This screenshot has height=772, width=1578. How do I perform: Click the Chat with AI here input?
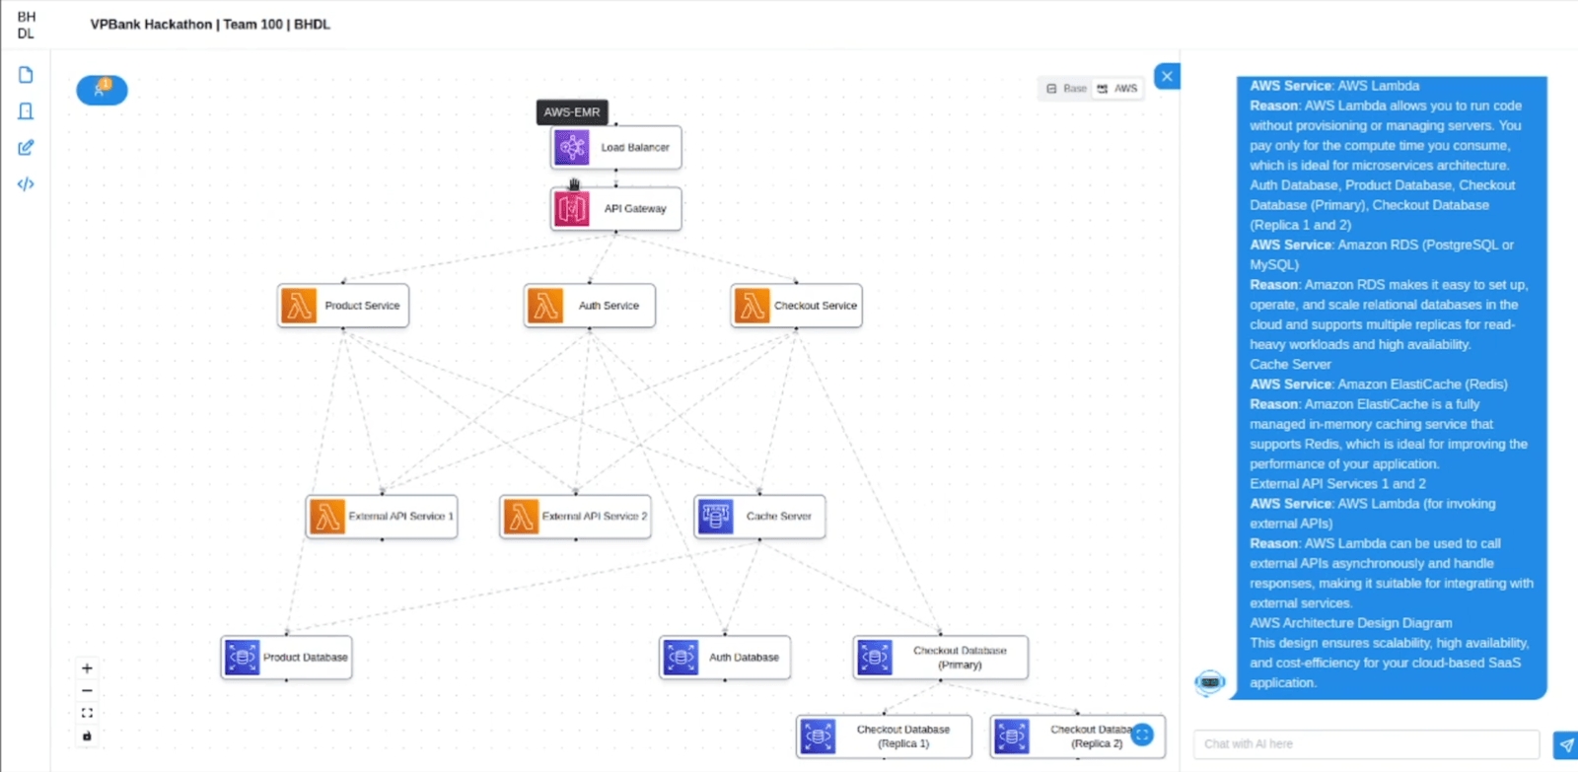coord(1367,744)
